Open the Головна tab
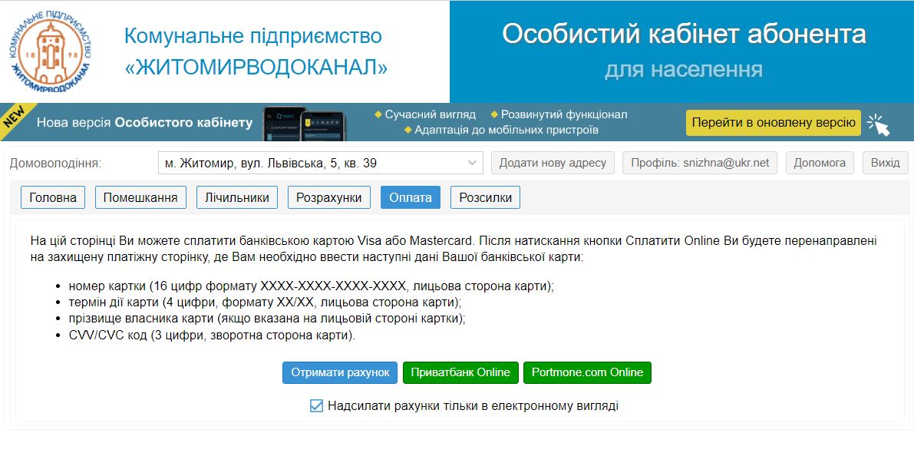Image resolution: width=914 pixels, height=476 pixels. click(x=53, y=197)
